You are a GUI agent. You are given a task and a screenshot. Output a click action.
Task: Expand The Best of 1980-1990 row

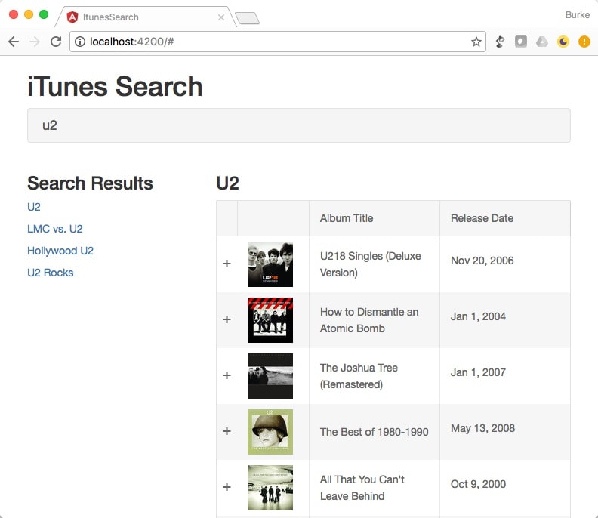click(227, 431)
